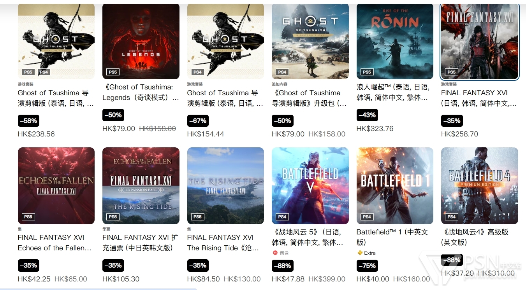The width and height of the screenshot is (526, 290).
Task: Click the -43% discount badge for Rise of the Ronin
Action: pos(367,115)
